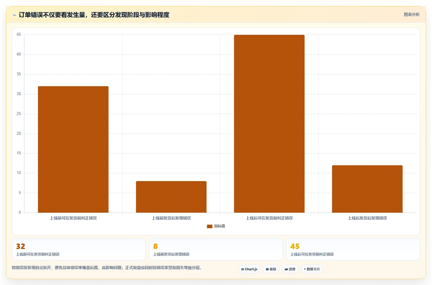
Task: Toggle the 指标值 legend color swatch
Action: pyautogui.click(x=210, y=226)
